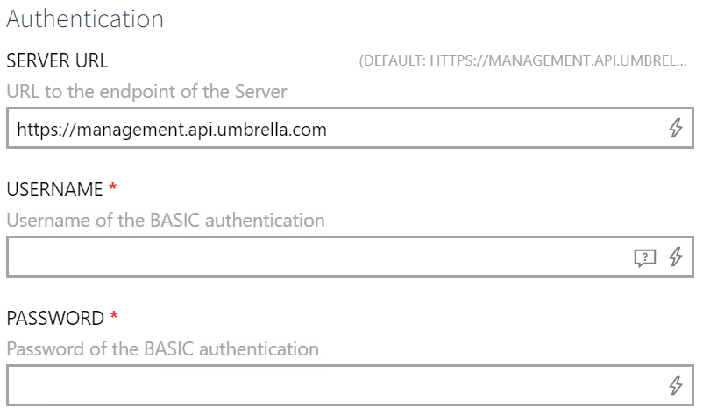The height and width of the screenshot is (415, 703).
Task: Click the lightning icon in Username field
Action: [x=676, y=257]
